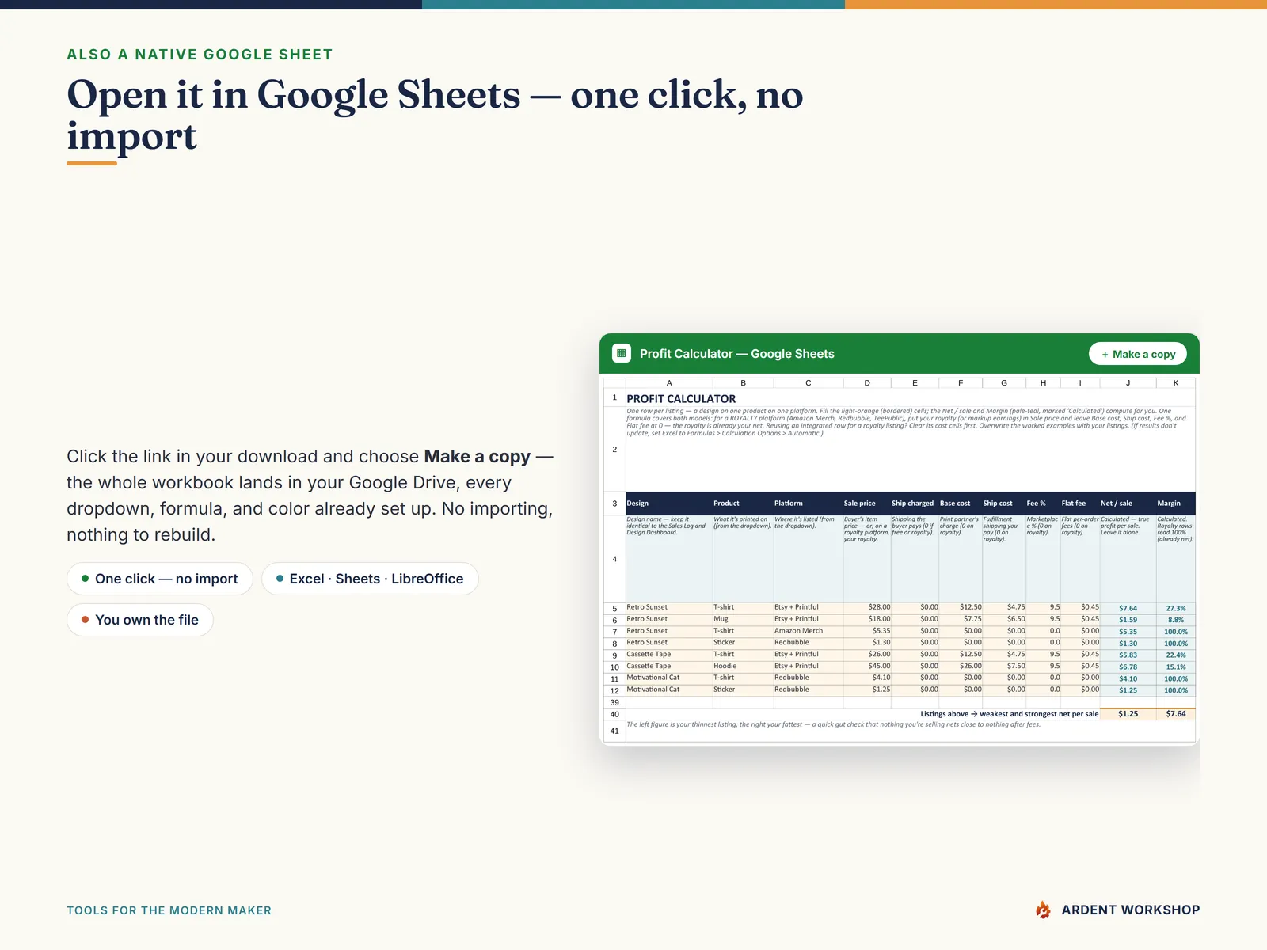Click the orange dot on "You own the file" pill
The width and height of the screenshot is (1267, 950).
[x=85, y=620]
